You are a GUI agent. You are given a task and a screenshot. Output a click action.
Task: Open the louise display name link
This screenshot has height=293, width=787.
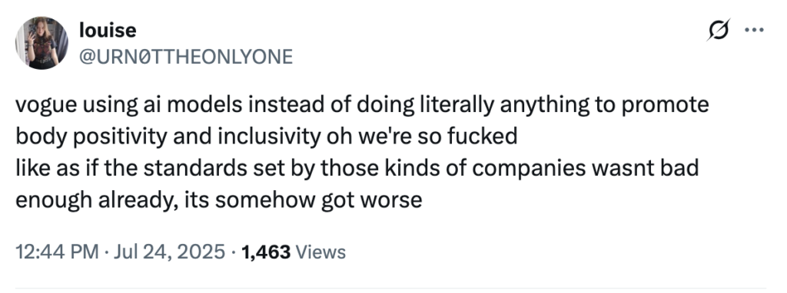(108, 30)
